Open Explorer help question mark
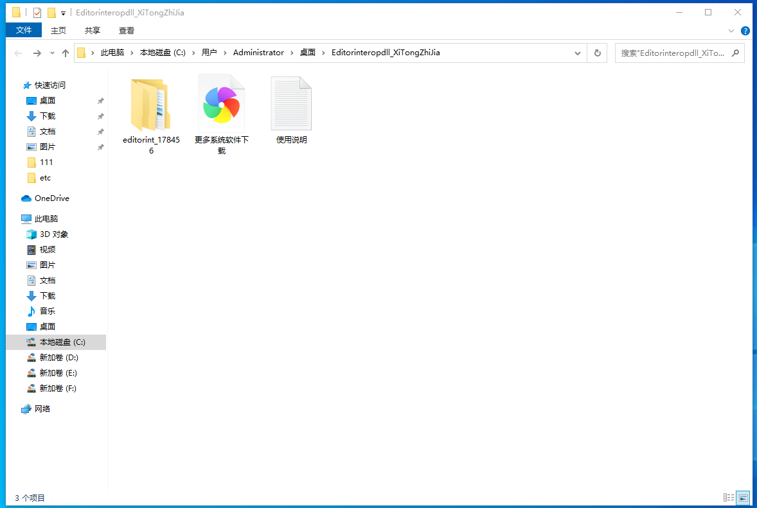The height and width of the screenshot is (508, 757). pyautogui.click(x=745, y=31)
